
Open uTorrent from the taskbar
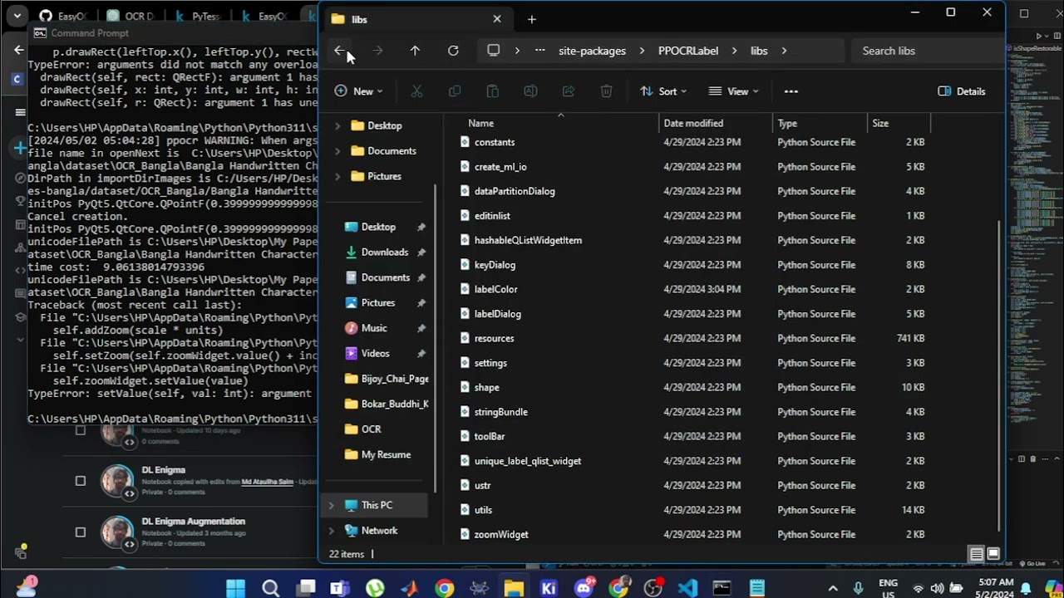click(x=375, y=589)
